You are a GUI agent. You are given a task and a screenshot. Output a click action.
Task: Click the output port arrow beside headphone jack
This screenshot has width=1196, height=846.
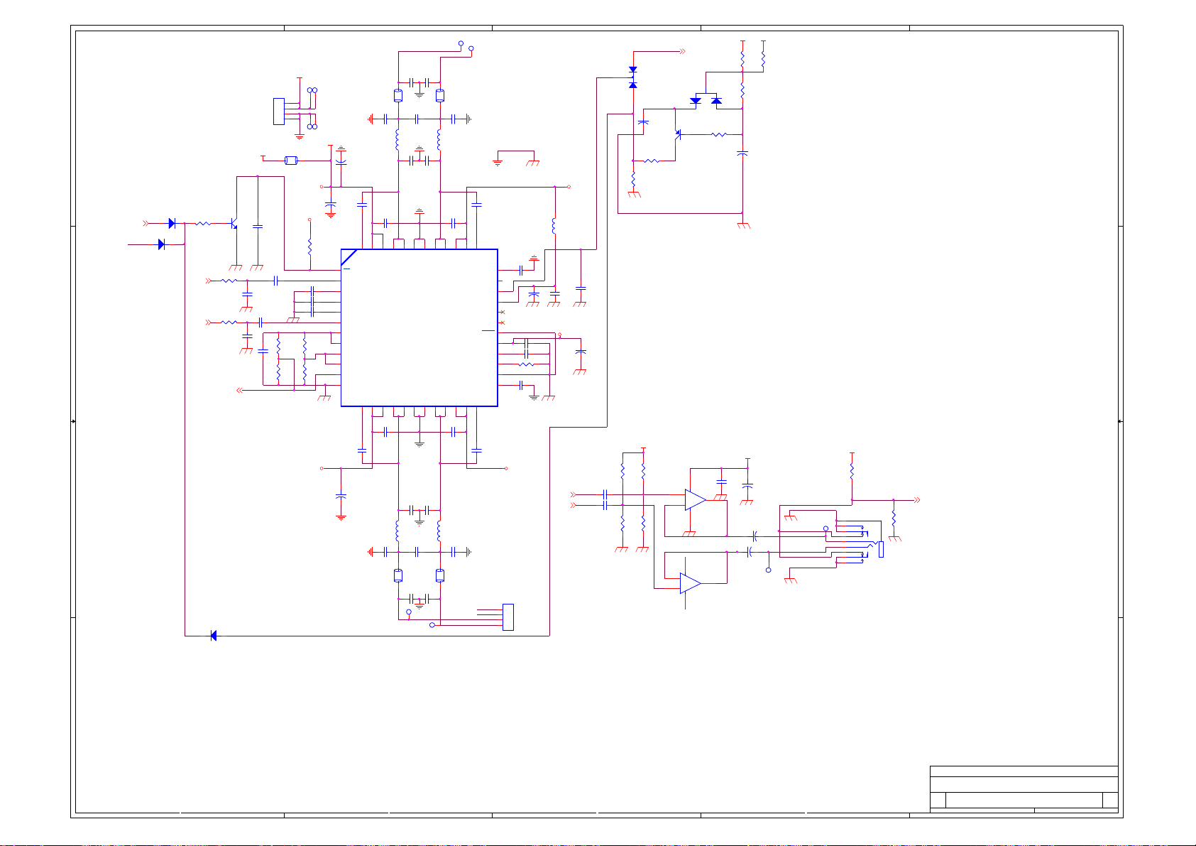917,500
